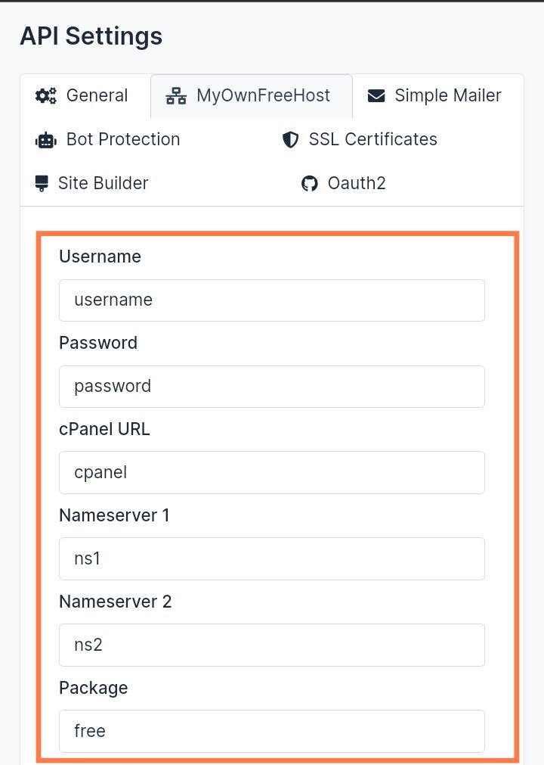Go to the Bot Protection tab
544x765 pixels.
107,139
